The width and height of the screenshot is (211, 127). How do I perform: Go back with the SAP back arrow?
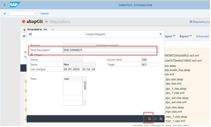click(x=5, y=5)
